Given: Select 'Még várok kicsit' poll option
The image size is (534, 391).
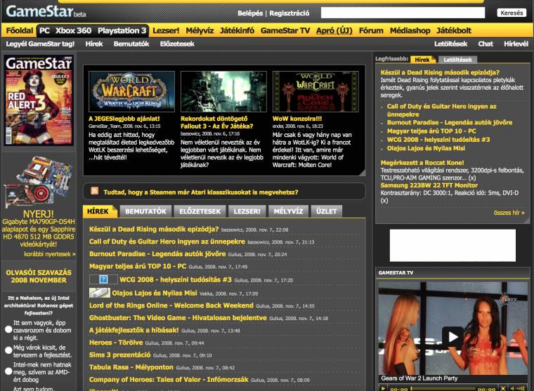Looking at the screenshot, I should (x=8, y=350).
